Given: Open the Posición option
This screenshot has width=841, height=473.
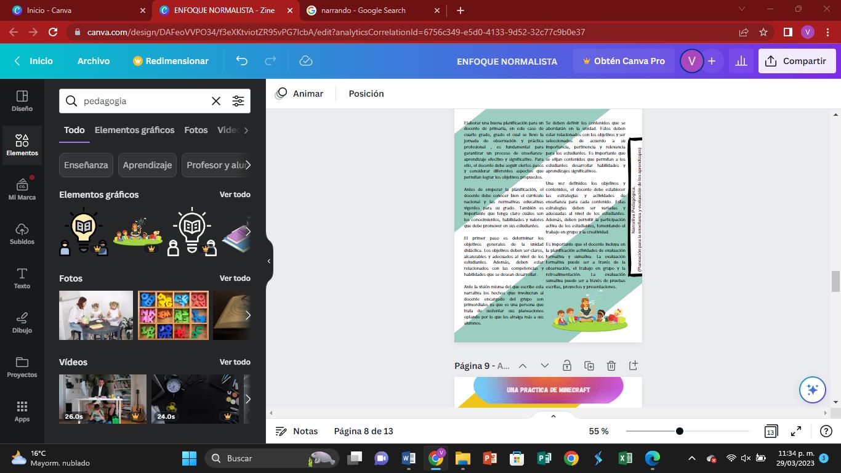Looking at the screenshot, I should 366,94.
